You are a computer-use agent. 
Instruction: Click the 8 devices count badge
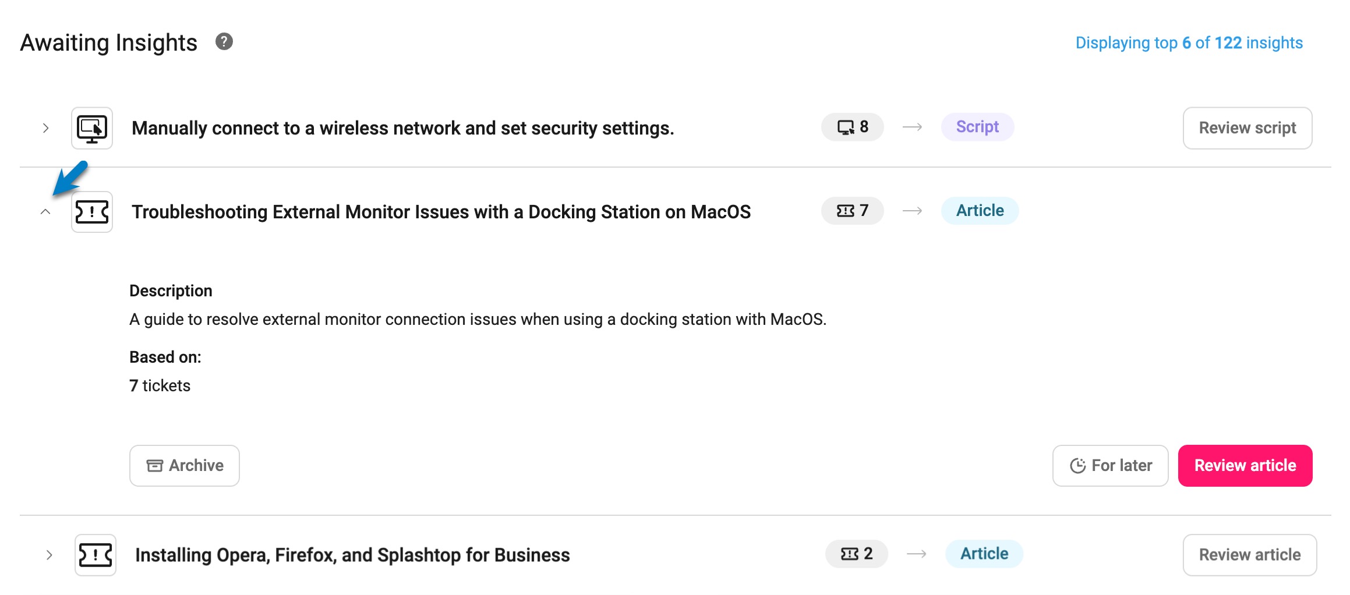click(x=852, y=127)
